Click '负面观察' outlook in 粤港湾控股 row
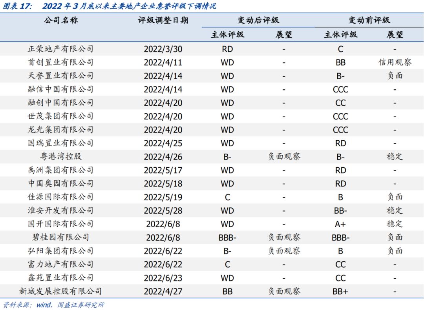This screenshot has width=424, height=310. (x=284, y=157)
